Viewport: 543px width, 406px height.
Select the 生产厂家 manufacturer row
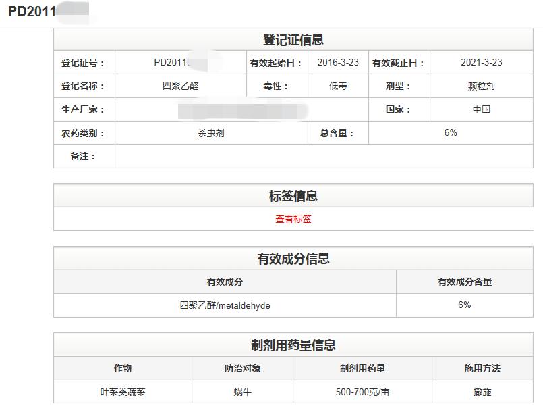click(x=84, y=109)
